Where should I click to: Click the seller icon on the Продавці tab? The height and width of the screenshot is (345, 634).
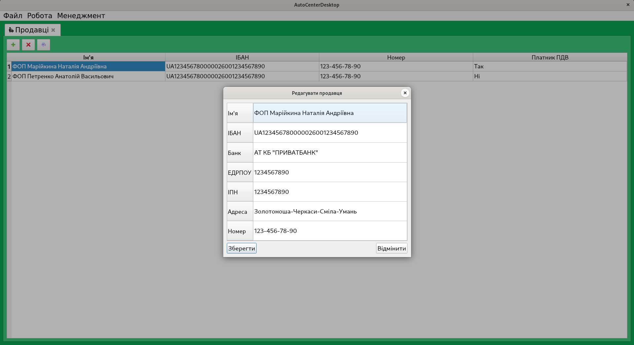pyautogui.click(x=10, y=30)
